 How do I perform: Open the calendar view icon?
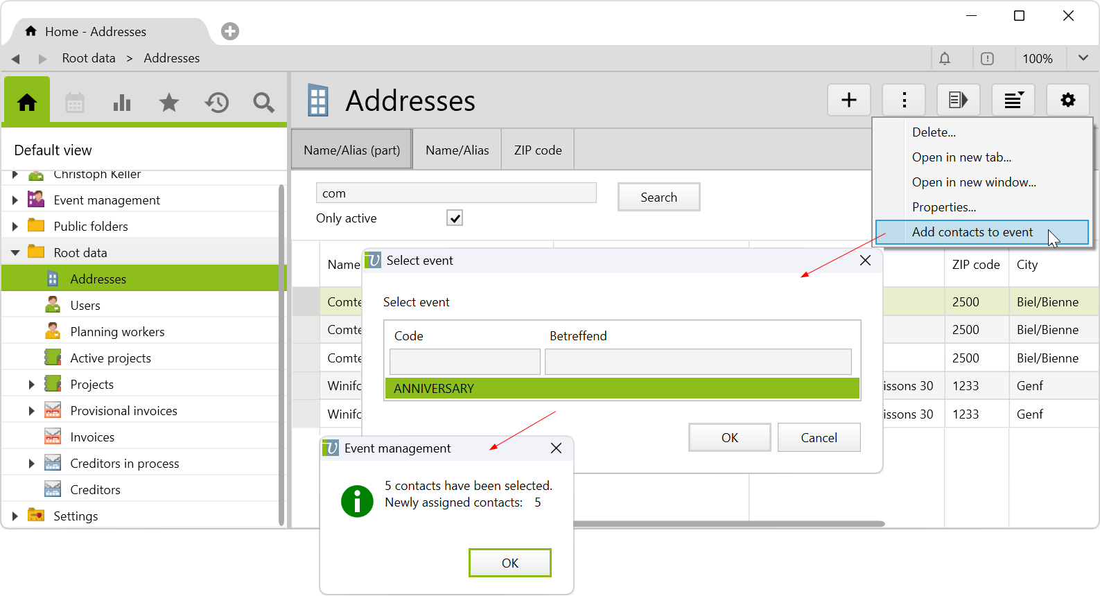(75, 103)
